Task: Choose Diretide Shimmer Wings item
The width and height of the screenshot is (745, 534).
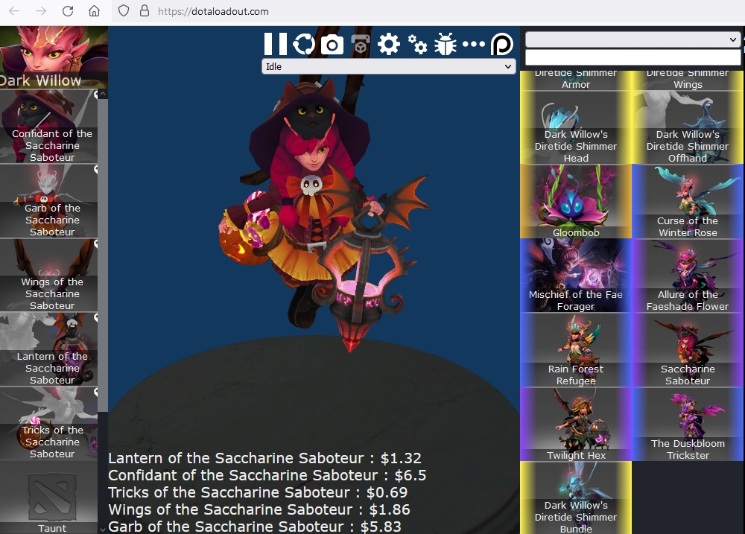Action: [688, 80]
